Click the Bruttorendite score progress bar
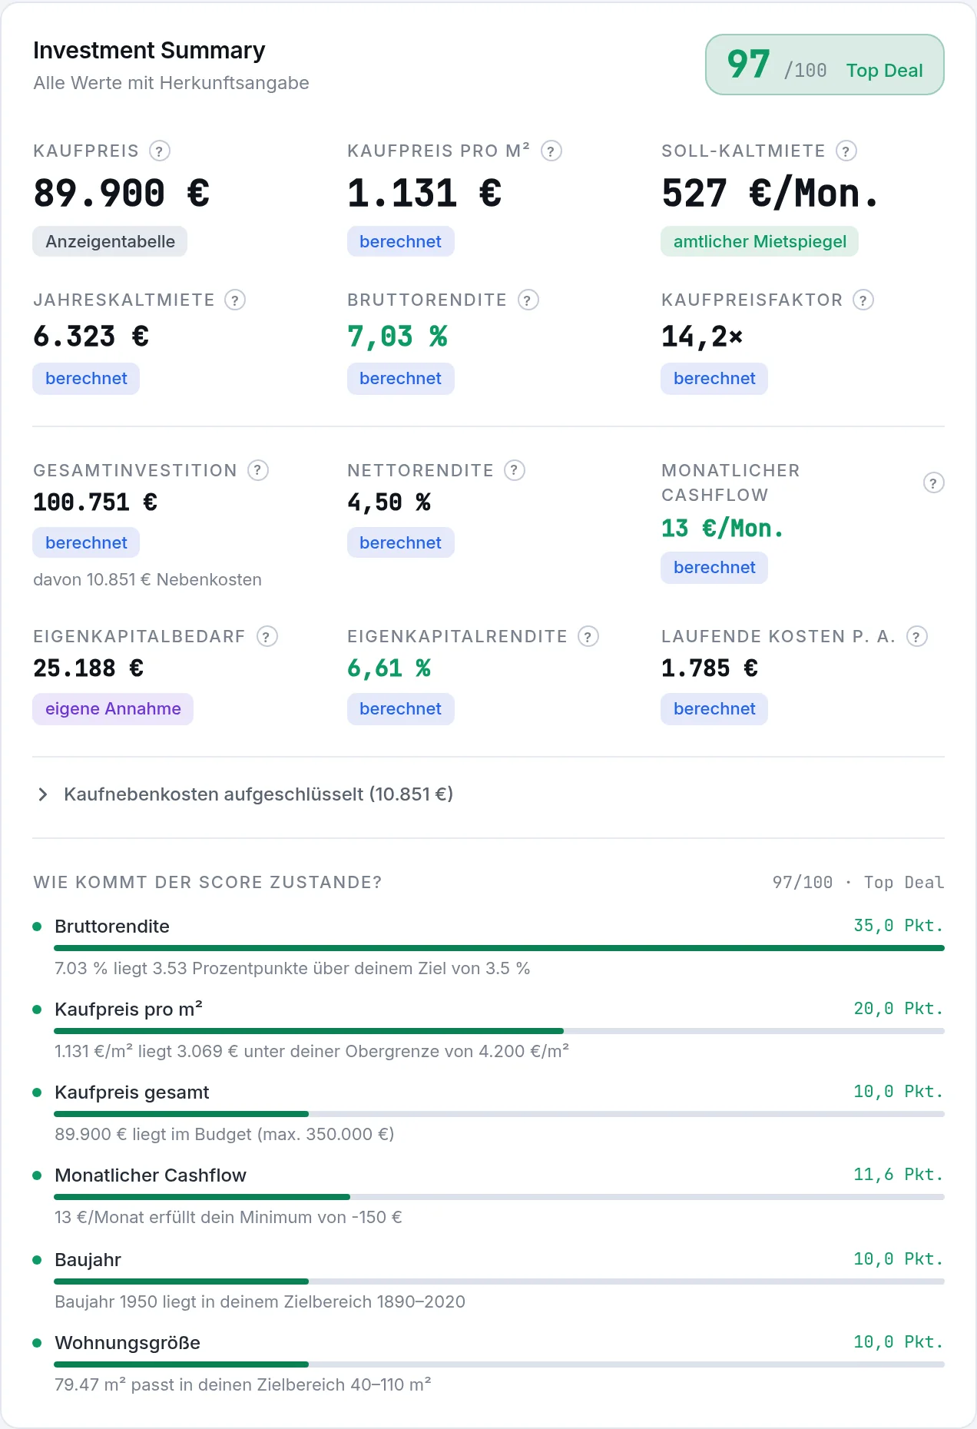 499,948
